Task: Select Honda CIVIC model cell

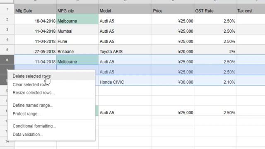Action: 125,80
